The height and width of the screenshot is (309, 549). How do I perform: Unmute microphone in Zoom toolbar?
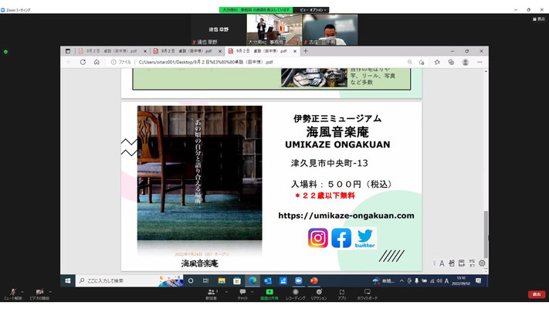coord(13,294)
